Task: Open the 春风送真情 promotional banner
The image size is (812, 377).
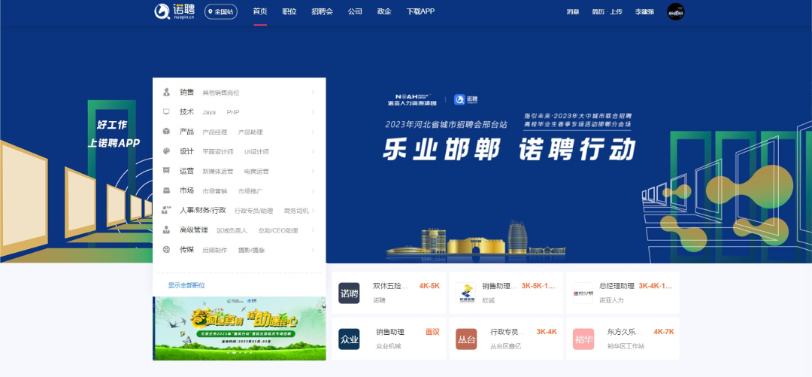Action: click(239, 328)
